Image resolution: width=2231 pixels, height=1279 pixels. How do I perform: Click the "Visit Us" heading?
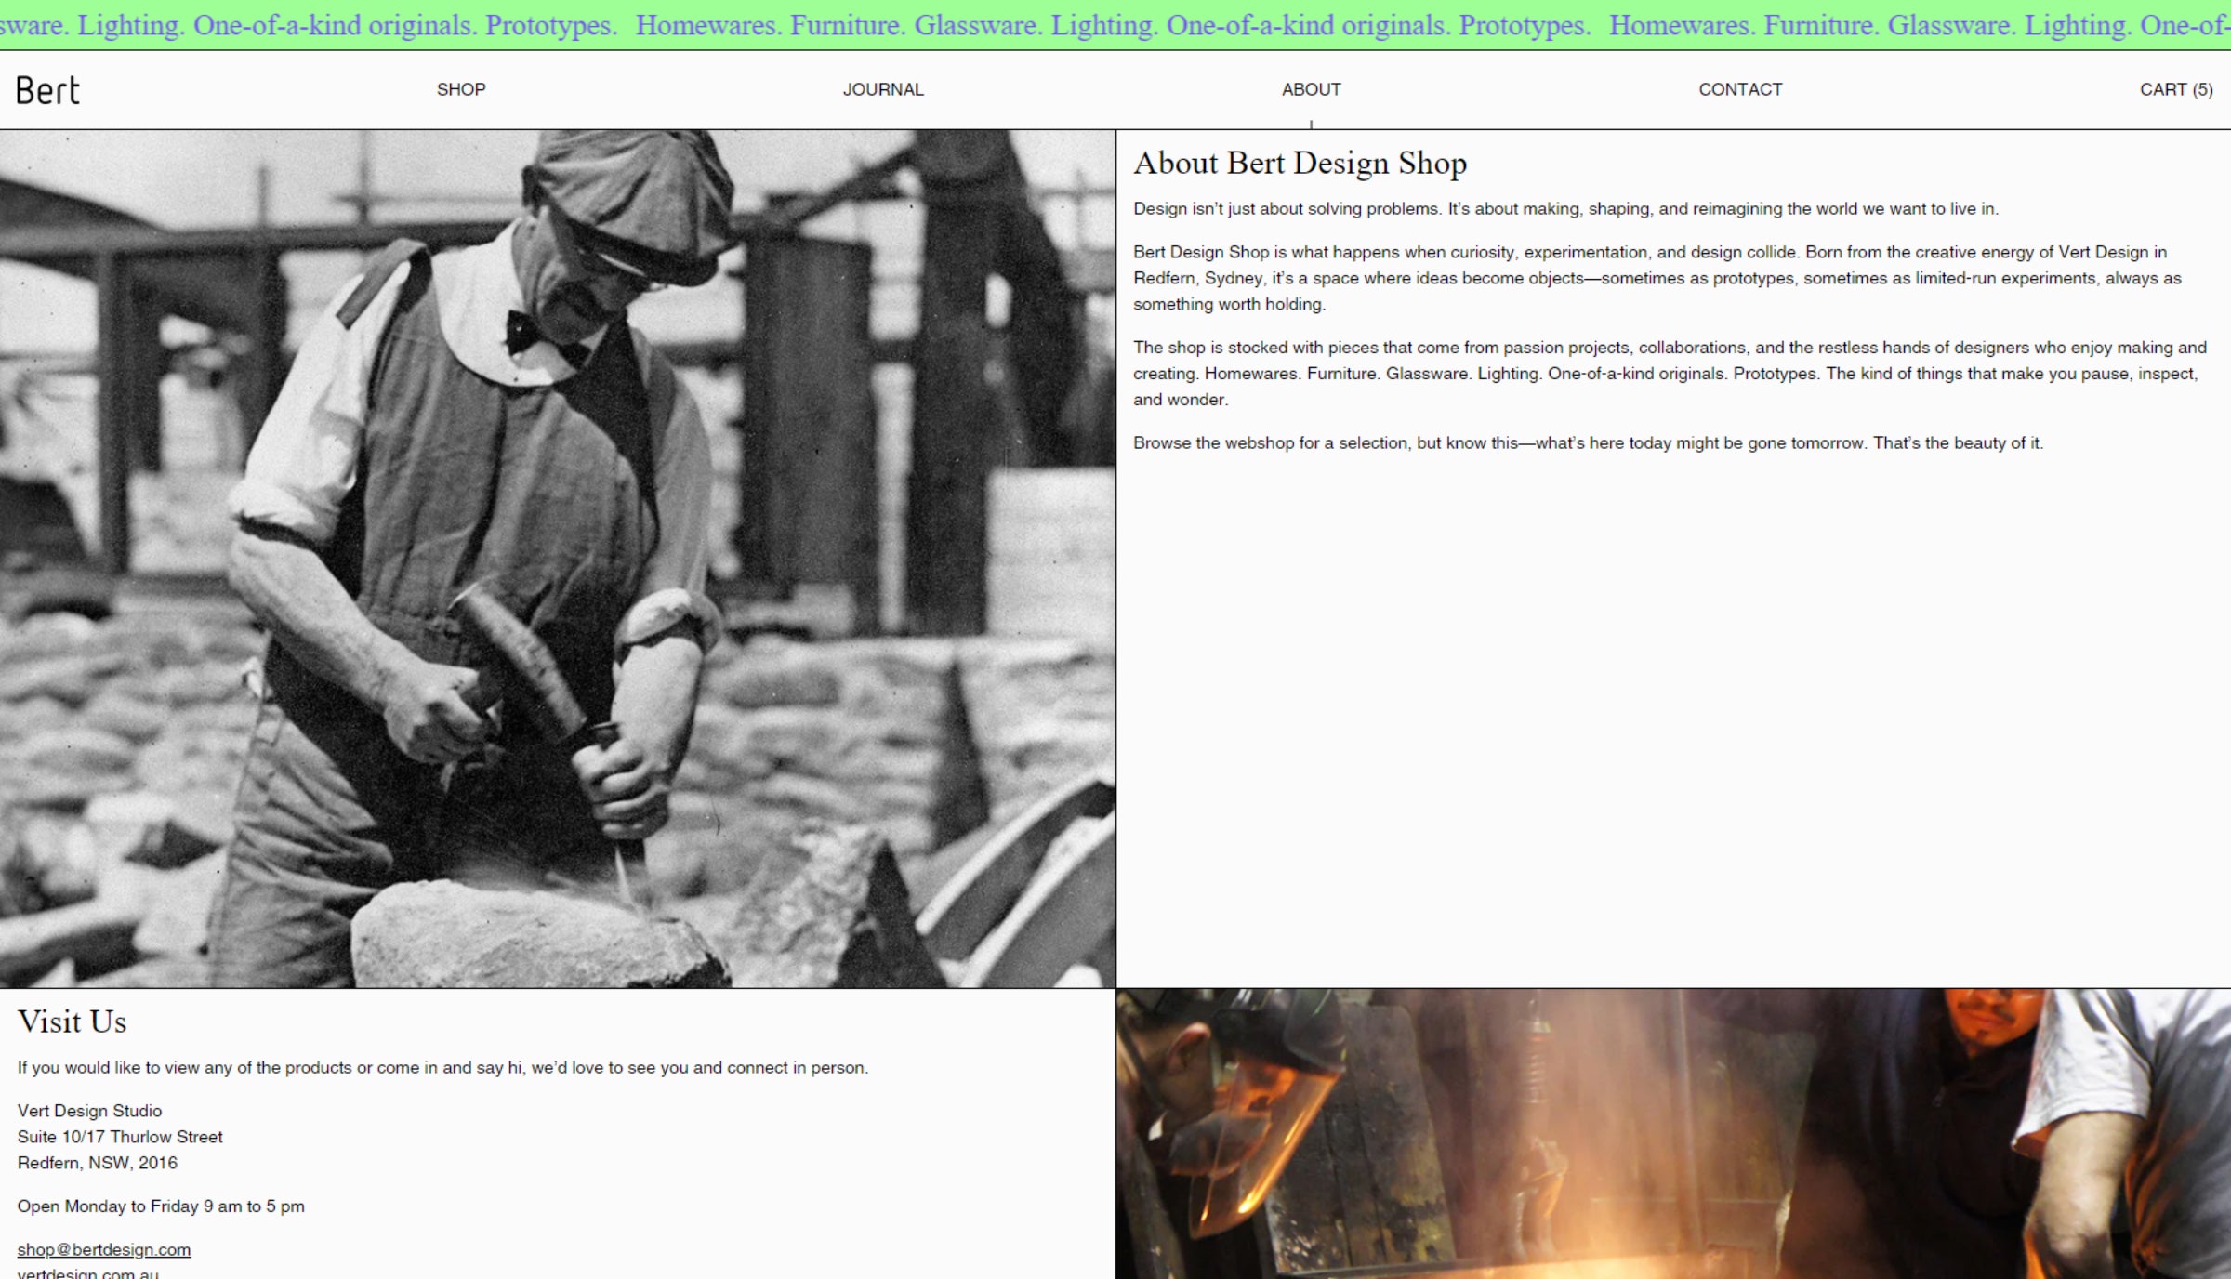point(73,1022)
